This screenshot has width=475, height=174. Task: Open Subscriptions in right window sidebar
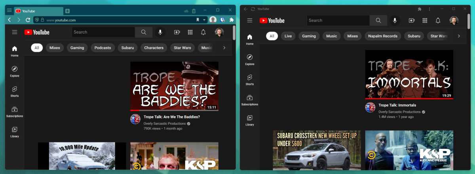pyautogui.click(x=250, y=100)
